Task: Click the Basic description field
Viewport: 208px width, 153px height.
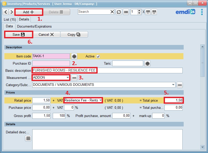Action: click(107, 70)
